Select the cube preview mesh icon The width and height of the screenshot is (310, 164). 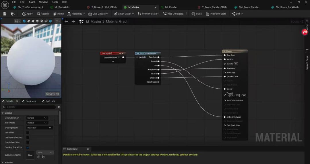coord(37,21)
